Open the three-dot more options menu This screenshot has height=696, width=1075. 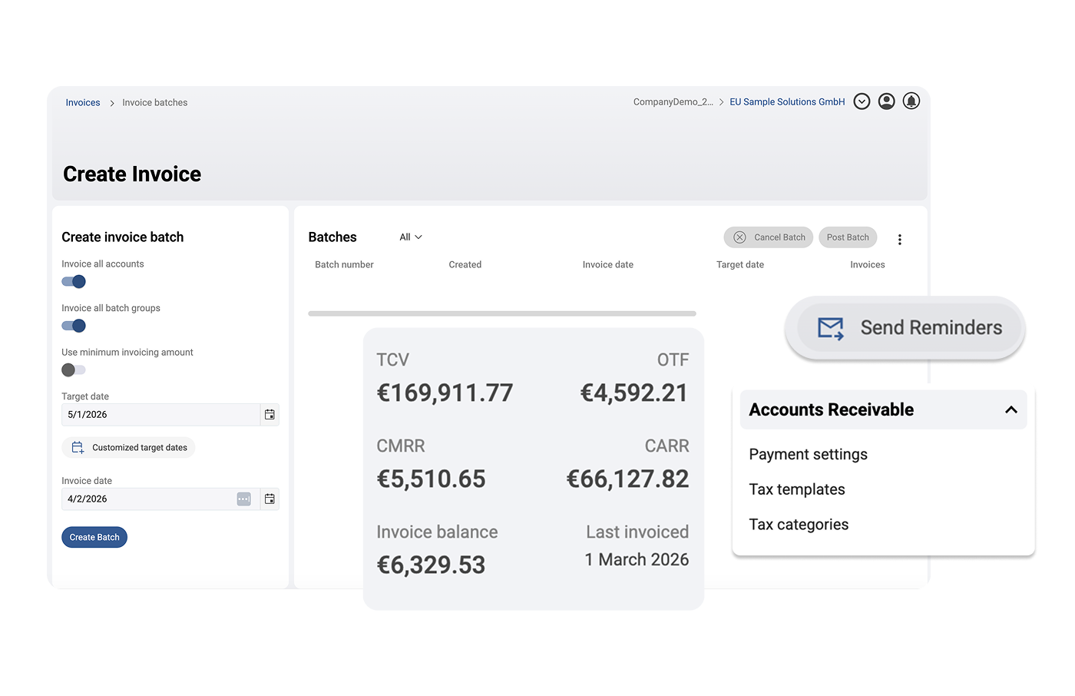point(899,240)
